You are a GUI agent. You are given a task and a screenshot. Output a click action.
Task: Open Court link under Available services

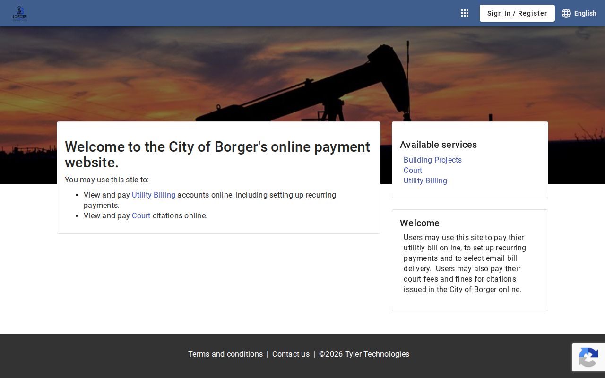[x=413, y=170]
